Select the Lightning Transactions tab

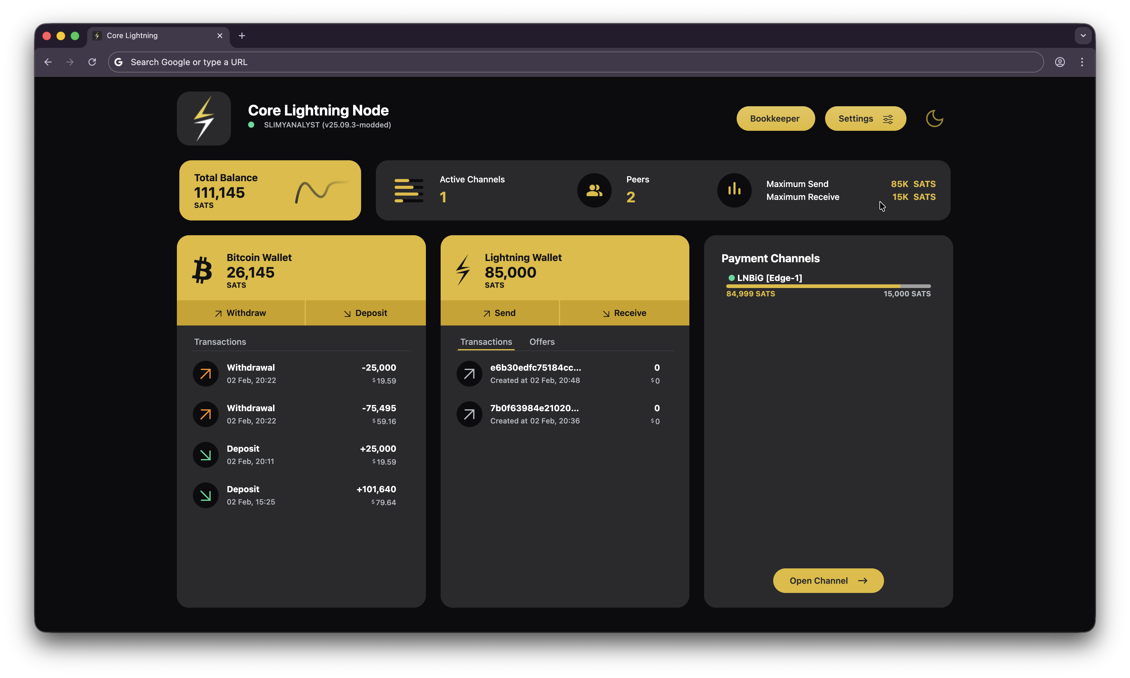click(486, 342)
